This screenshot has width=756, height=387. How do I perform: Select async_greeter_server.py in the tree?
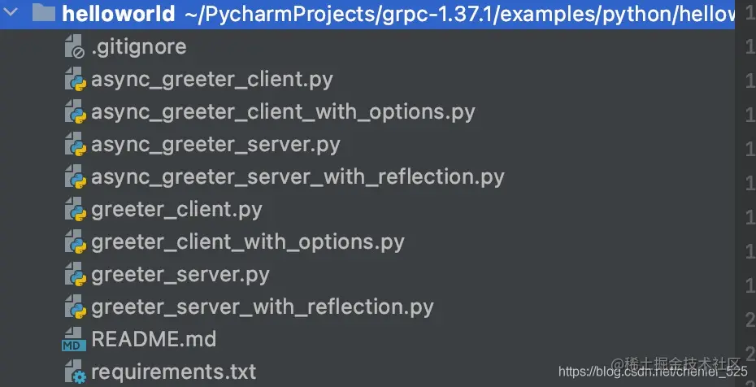[x=215, y=145]
